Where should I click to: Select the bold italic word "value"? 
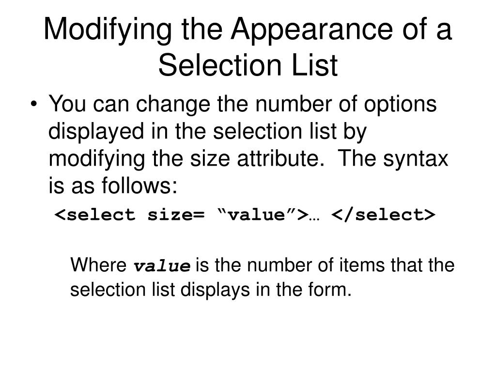pos(162,266)
